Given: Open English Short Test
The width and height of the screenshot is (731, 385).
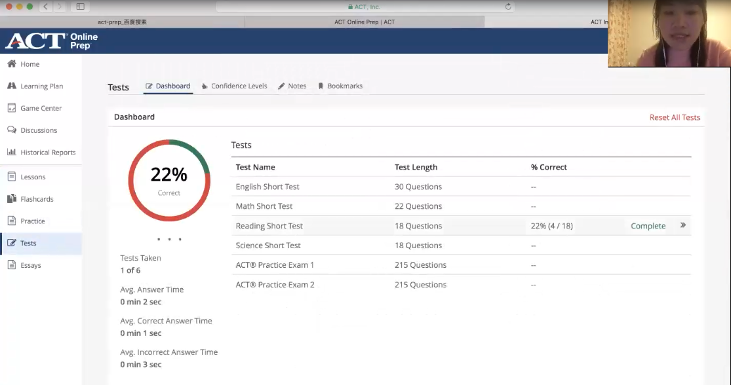Looking at the screenshot, I should (x=267, y=187).
